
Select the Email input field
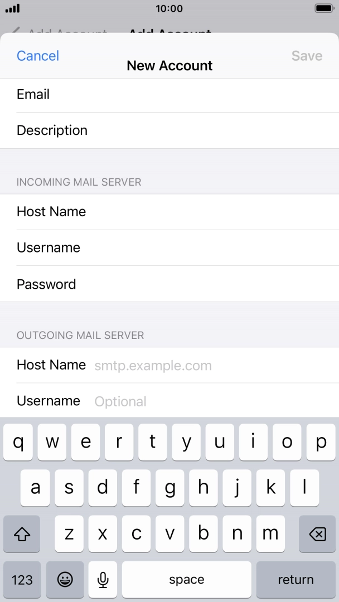point(169,94)
